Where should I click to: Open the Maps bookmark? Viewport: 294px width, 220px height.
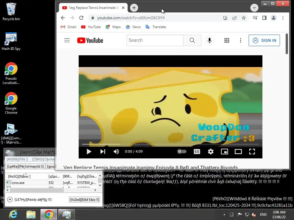coord(113,27)
